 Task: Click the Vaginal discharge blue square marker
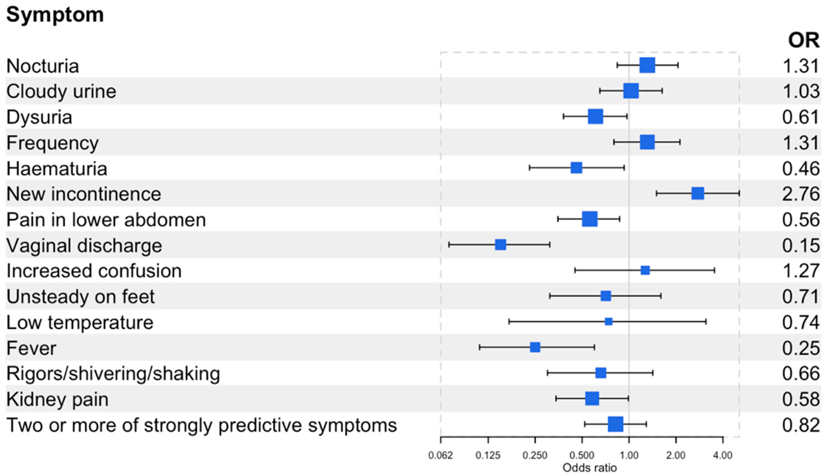pyautogui.click(x=500, y=245)
